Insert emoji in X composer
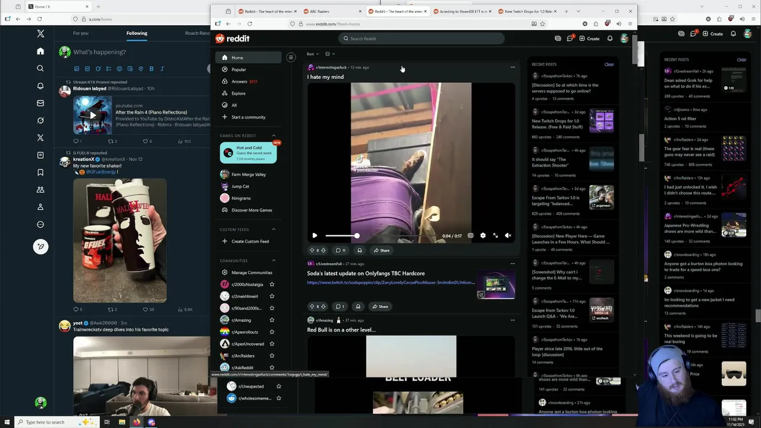 point(120,69)
